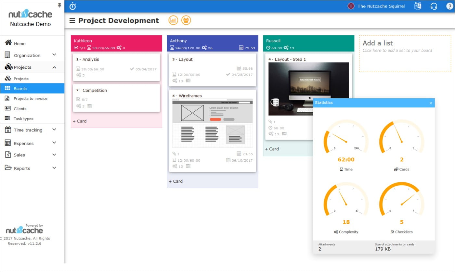Click the help question mark icon
This screenshot has width=455, height=272.
point(448,6)
